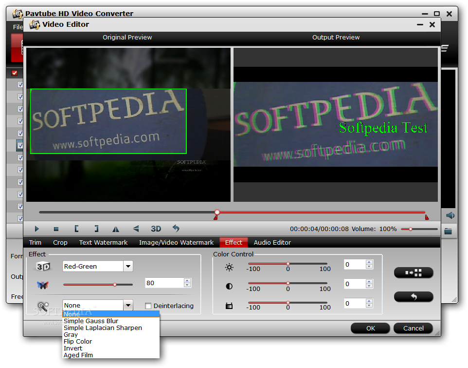The image size is (468, 368).
Task: Flip video horizontally icon
Action: tap(116, 229)
